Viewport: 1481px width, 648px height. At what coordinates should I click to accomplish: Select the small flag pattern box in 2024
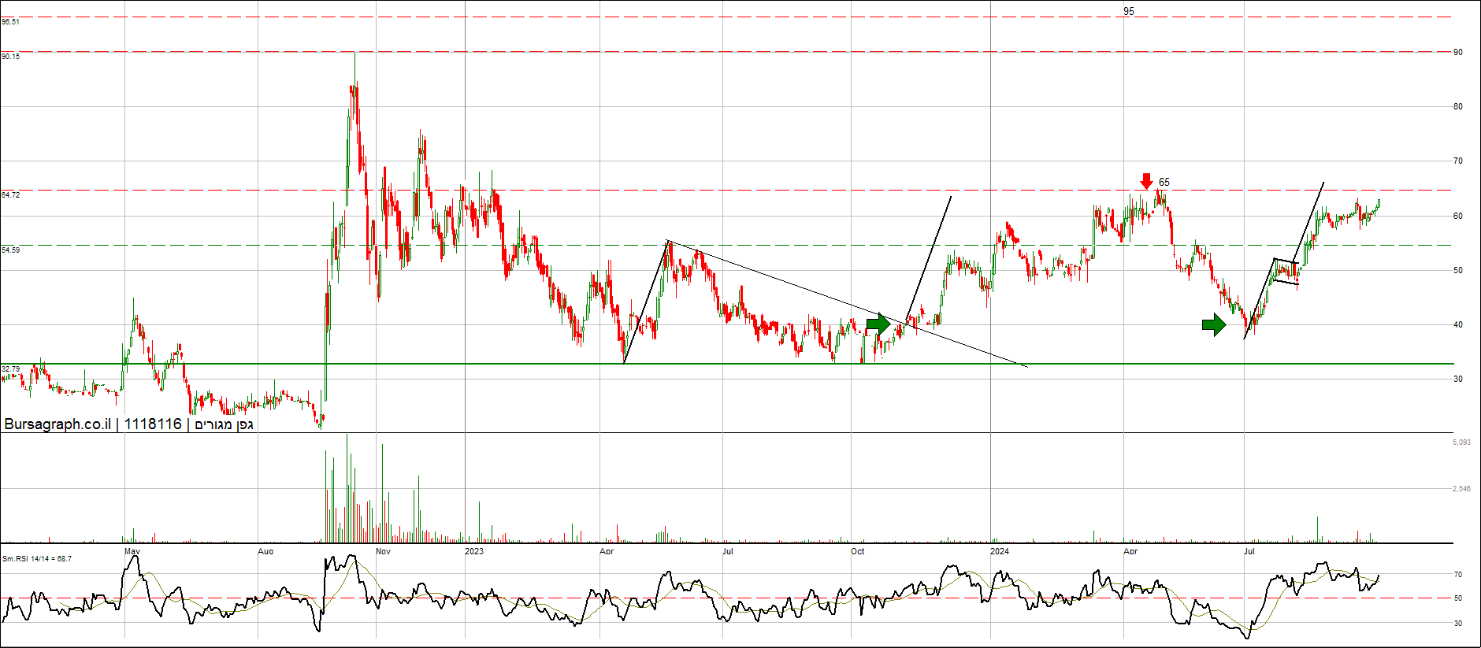coord(1286,272)
